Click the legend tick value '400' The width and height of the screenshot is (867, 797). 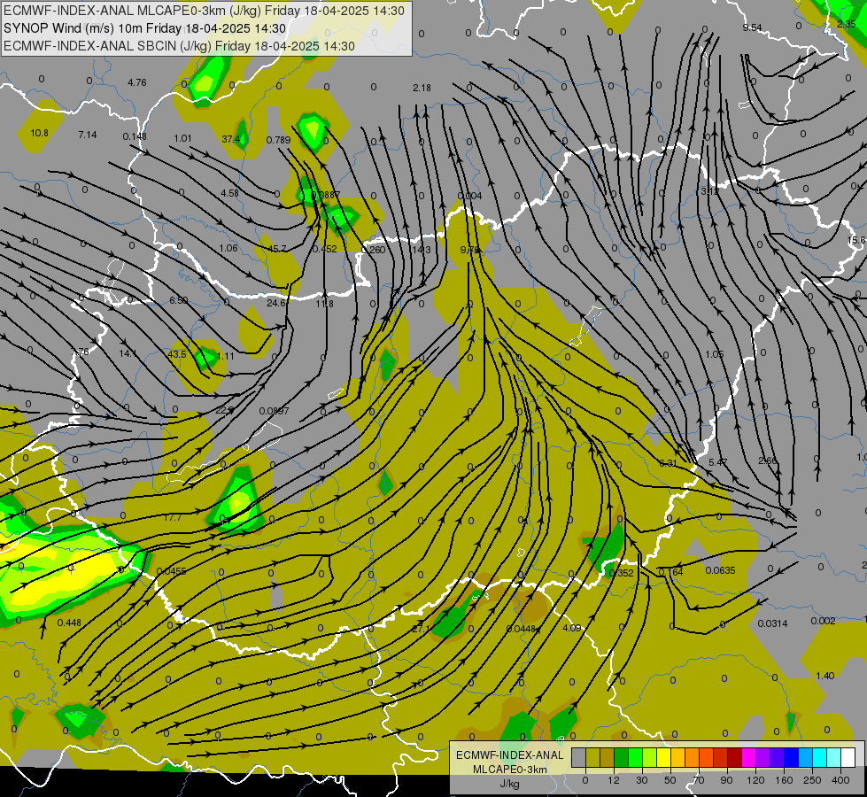pos(840,780)
